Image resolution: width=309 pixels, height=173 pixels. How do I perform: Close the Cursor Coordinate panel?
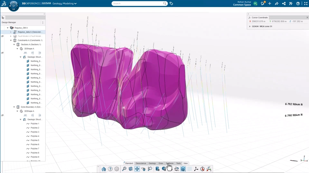[307, 17]
